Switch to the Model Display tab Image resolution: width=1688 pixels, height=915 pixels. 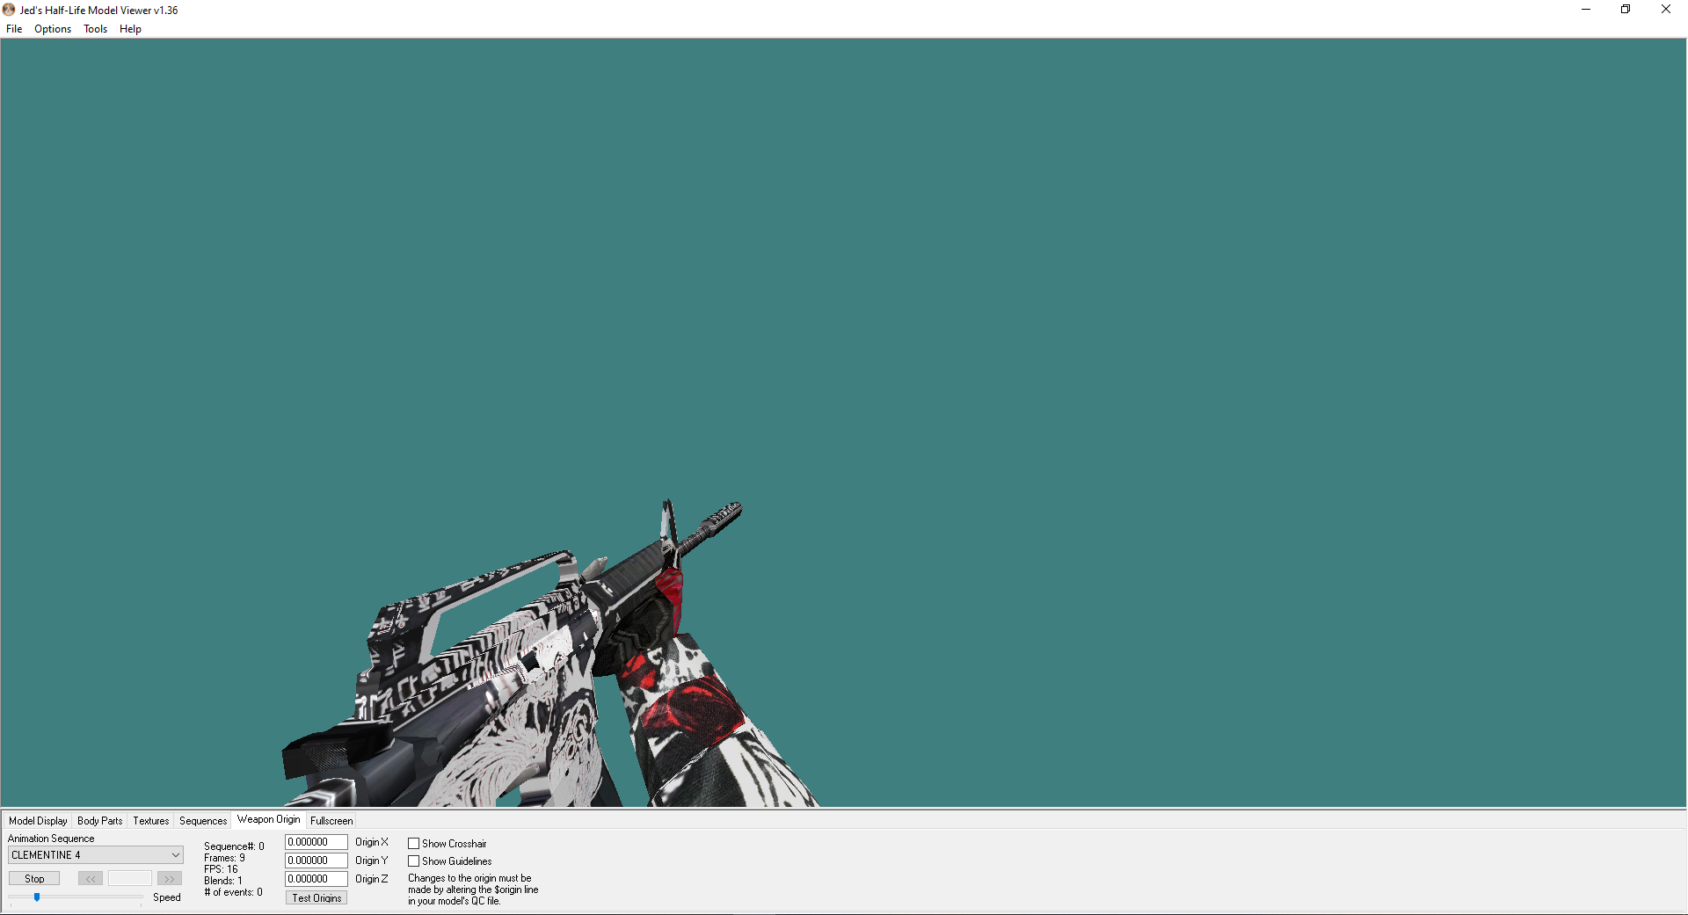coord(38,821)
